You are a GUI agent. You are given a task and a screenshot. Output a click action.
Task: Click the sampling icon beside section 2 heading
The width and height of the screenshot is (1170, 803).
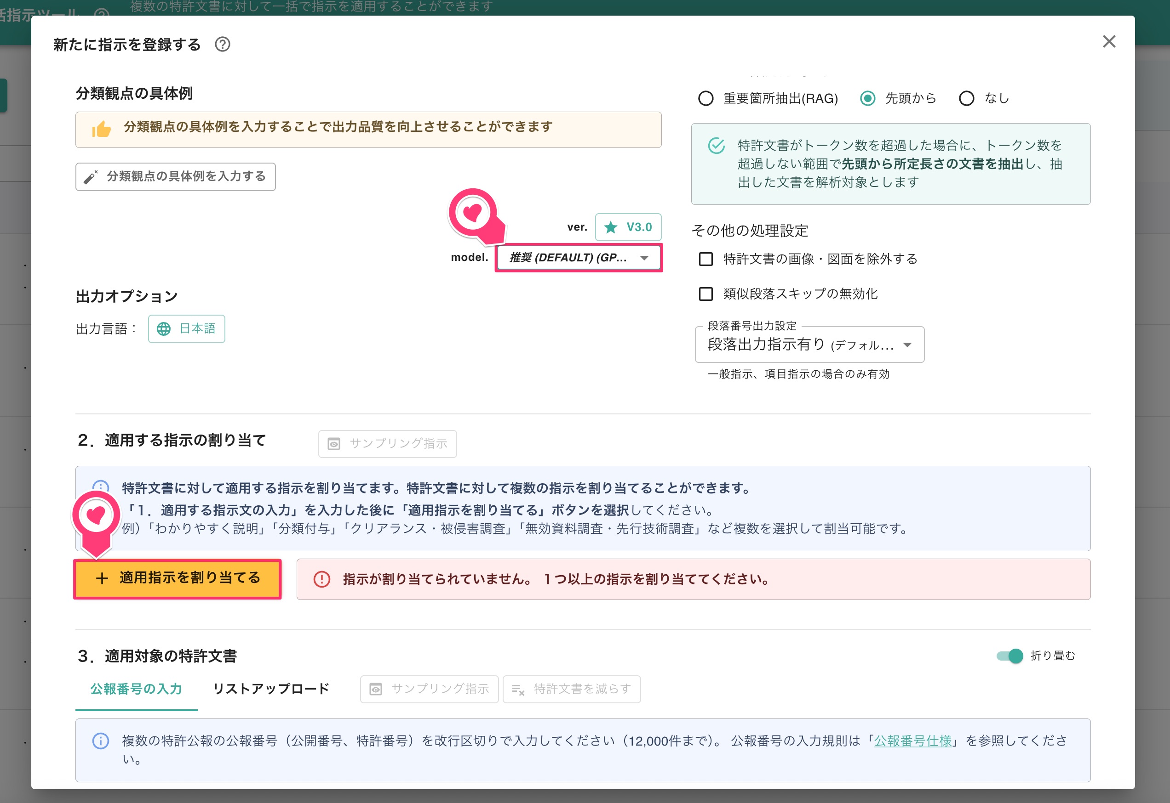pyautogui.click(x=334, y=444)
